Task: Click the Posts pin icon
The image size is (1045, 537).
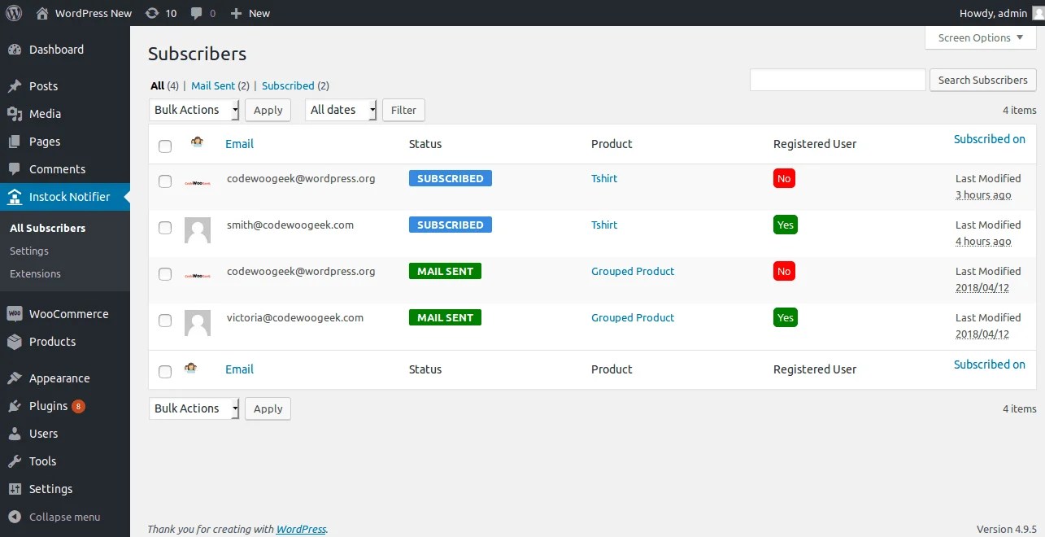Action: tap(15, 86)
